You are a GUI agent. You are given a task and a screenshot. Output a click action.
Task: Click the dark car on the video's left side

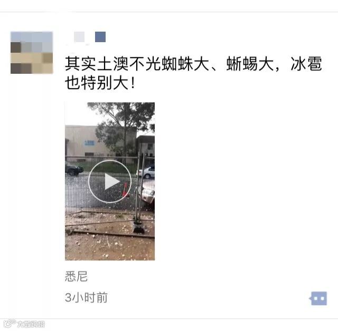click(74, 169)
